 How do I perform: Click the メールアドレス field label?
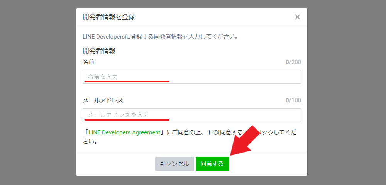pyautogui.click(x=103, y=100)
